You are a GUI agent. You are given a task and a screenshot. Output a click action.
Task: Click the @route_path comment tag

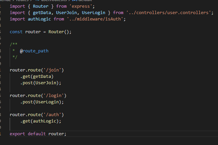pyautogui.click(x=34, y=51)
